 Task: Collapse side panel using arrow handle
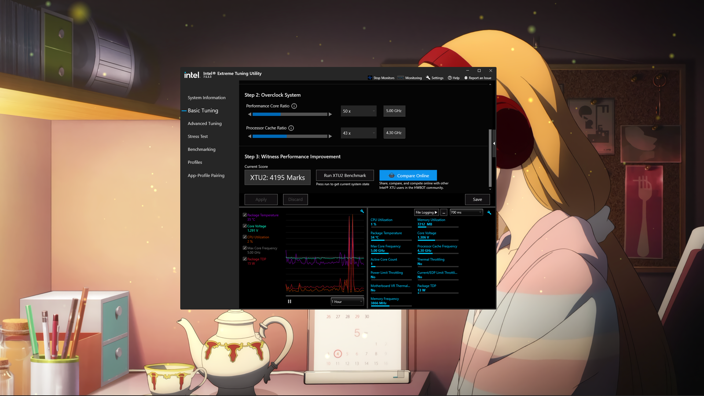pyautogui.click(x=494, y=143)
